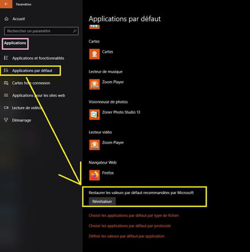The height and width of the screenshot is (252, 250).
Task: Click the Rechercher un paramètre field
Action: click(41, 31)
